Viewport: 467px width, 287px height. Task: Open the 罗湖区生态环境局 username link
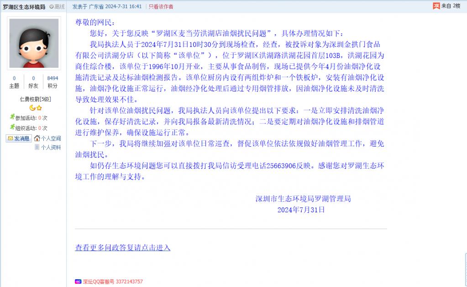pos(24,6)
